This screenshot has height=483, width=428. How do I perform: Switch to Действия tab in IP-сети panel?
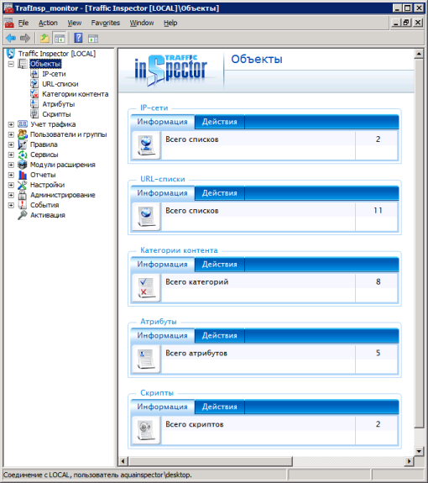pyautogui.click(x=220, y=122)
